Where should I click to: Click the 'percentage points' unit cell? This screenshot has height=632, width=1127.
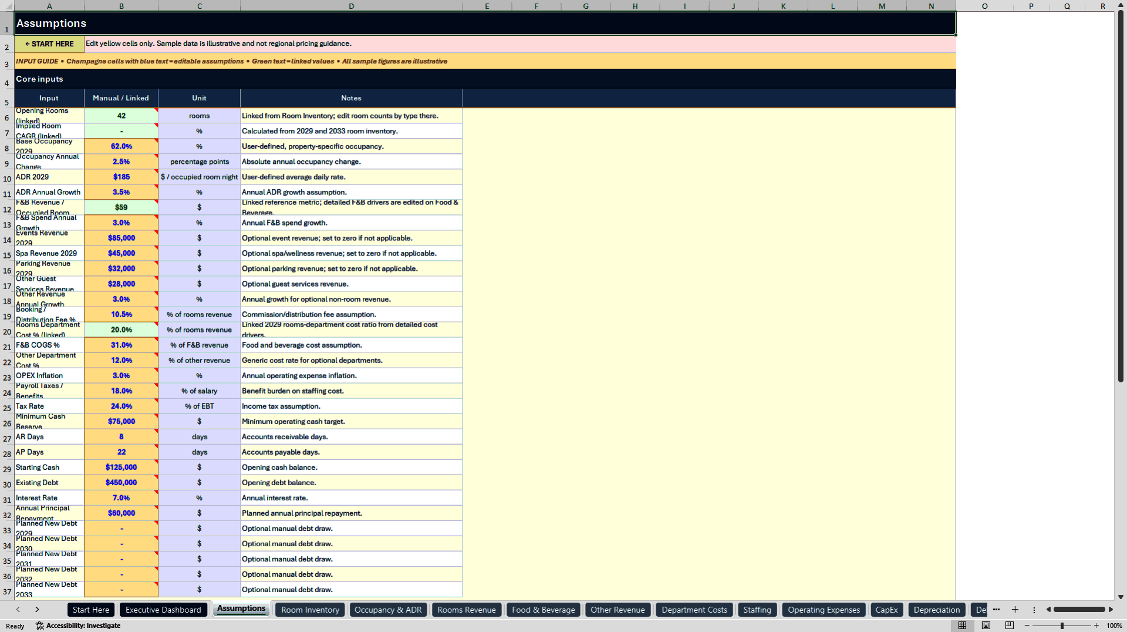click(x=200, y=162)
